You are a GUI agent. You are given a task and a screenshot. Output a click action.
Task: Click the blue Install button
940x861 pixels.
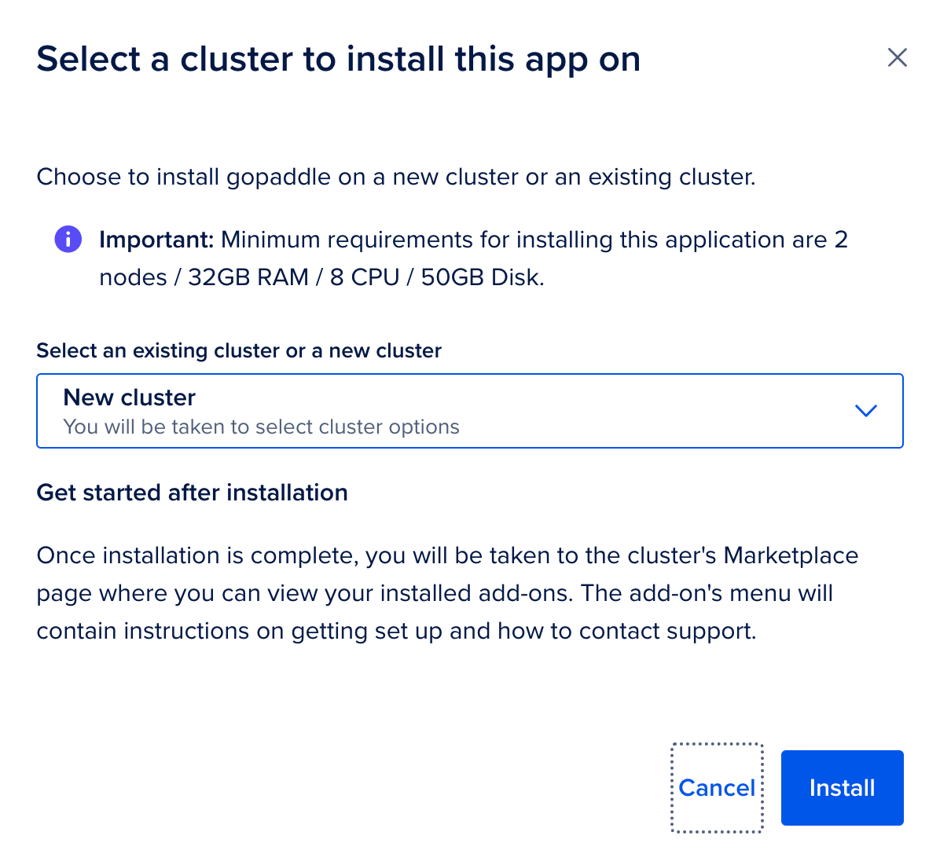[x=842, y=787]
